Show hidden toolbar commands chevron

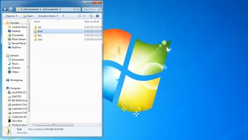pyautogui.click(x=64, y=16)
